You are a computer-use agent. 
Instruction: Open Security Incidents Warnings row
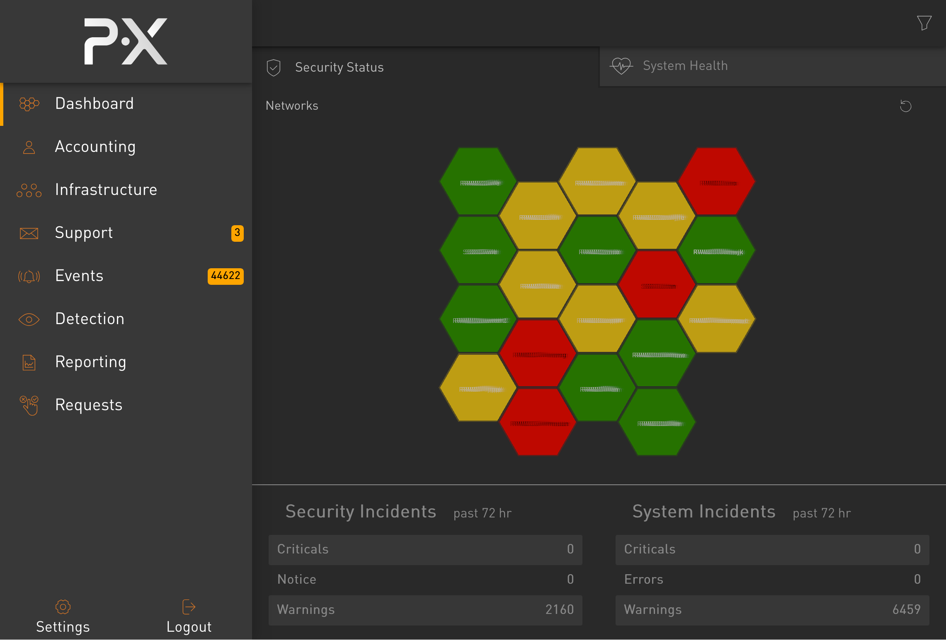click(425, 610)
